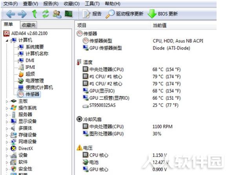The width and height of the screenshot is (226, 175).
Task: Expand the DirectX tree node
Action: point(7,149)
